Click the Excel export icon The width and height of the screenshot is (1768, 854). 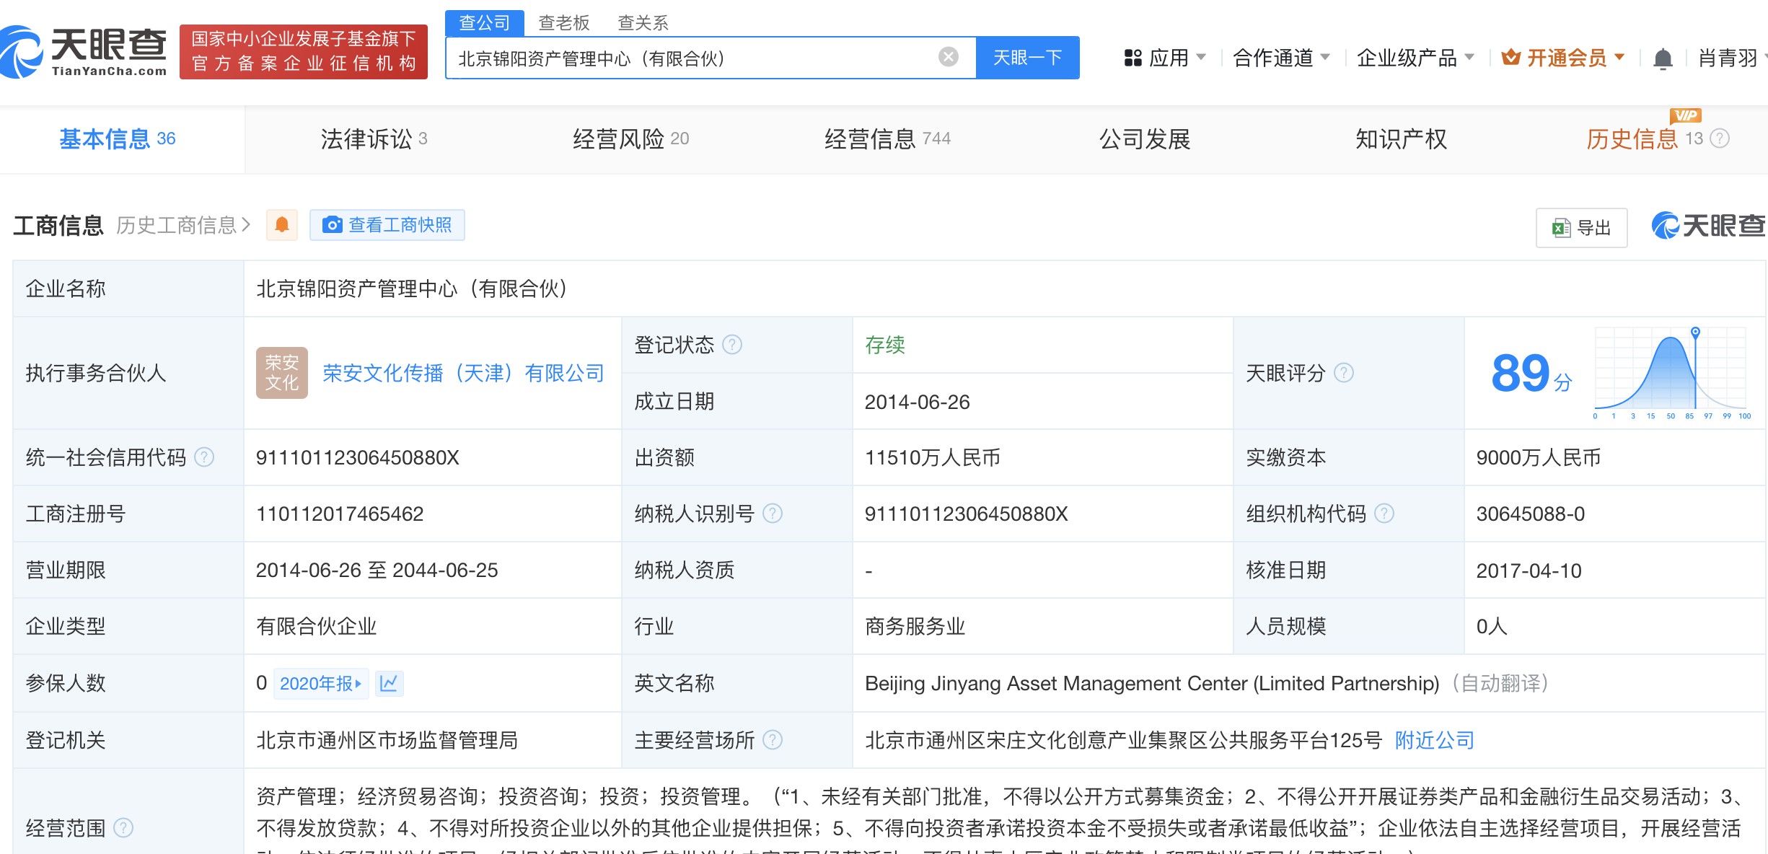point(1561,228)
